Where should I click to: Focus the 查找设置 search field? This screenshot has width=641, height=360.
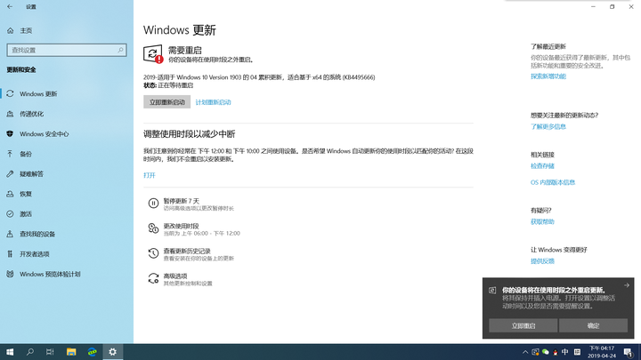click(x=67, y=50)
